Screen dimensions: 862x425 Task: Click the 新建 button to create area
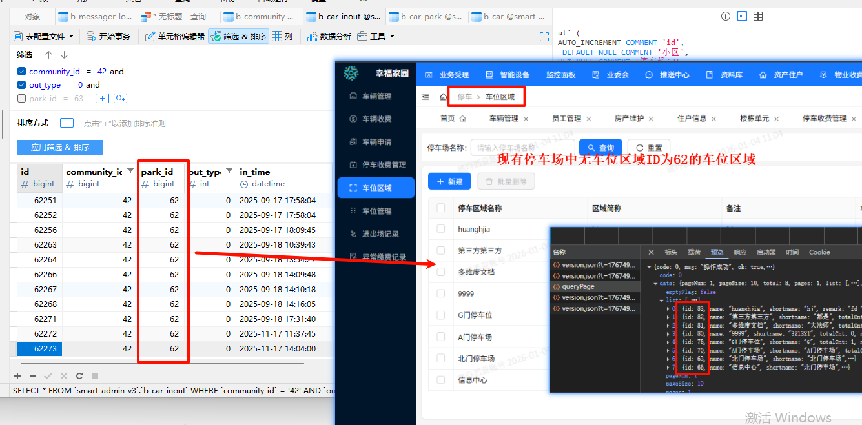coord(449,181)
